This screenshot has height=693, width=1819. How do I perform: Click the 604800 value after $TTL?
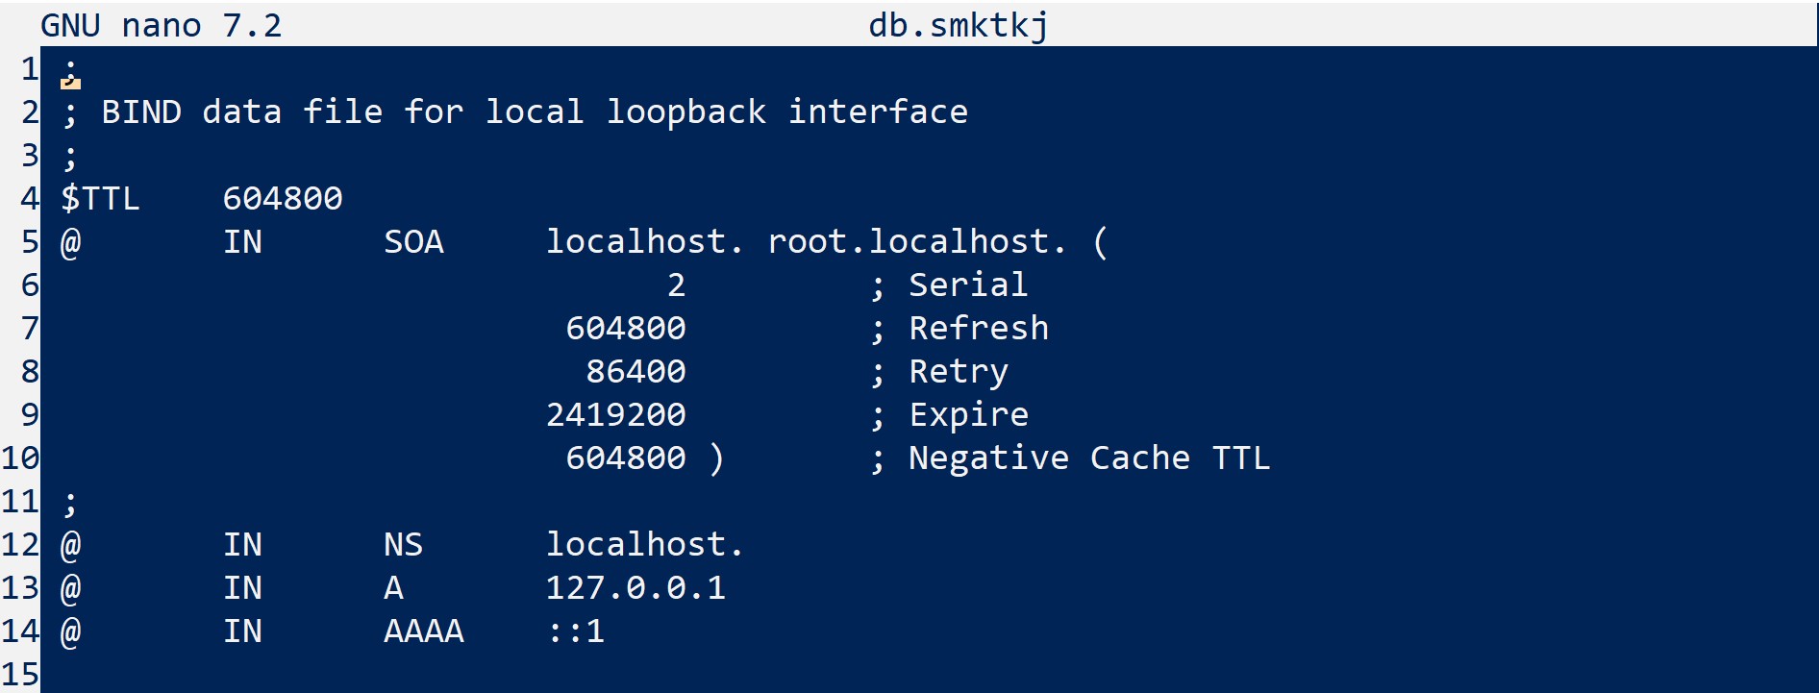(x=283, y=199)
